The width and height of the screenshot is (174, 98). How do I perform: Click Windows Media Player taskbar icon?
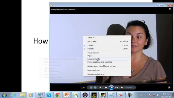point(31,95)
